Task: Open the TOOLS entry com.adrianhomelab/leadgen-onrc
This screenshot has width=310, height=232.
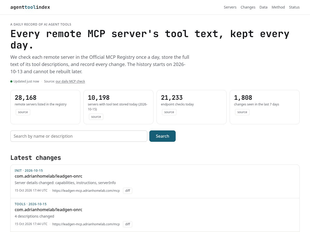Action: [x=49, y=210]
